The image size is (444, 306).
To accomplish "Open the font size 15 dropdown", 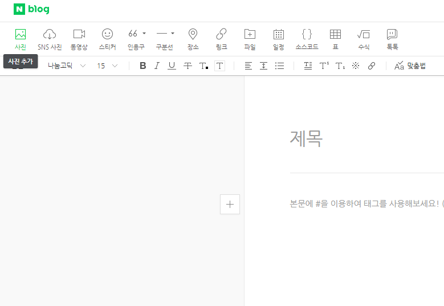I will pyautogui.click(x=107, y=66).
